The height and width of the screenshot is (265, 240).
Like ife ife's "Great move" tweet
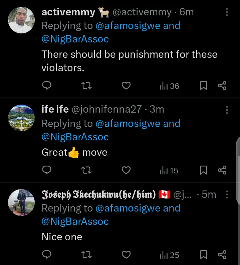pos(126,170)
